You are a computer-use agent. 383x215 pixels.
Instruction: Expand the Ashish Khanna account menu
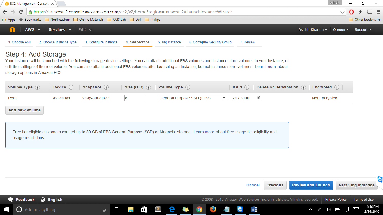point(313,30)
